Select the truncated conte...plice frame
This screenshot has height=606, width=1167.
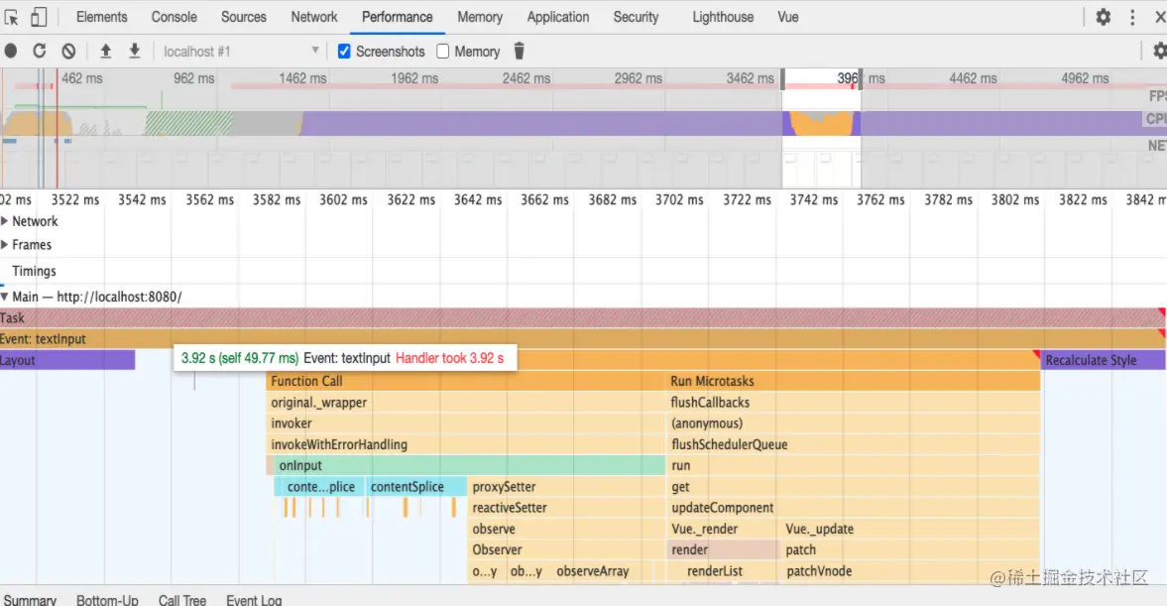click(x=319, y=487)
